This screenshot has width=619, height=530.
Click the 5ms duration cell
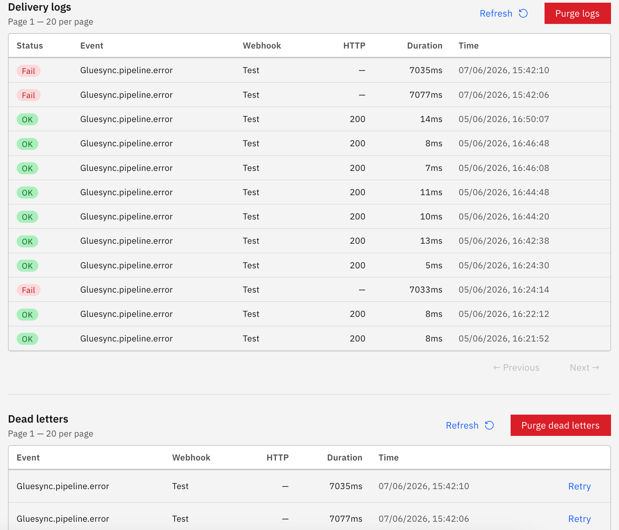click(434, 265)
